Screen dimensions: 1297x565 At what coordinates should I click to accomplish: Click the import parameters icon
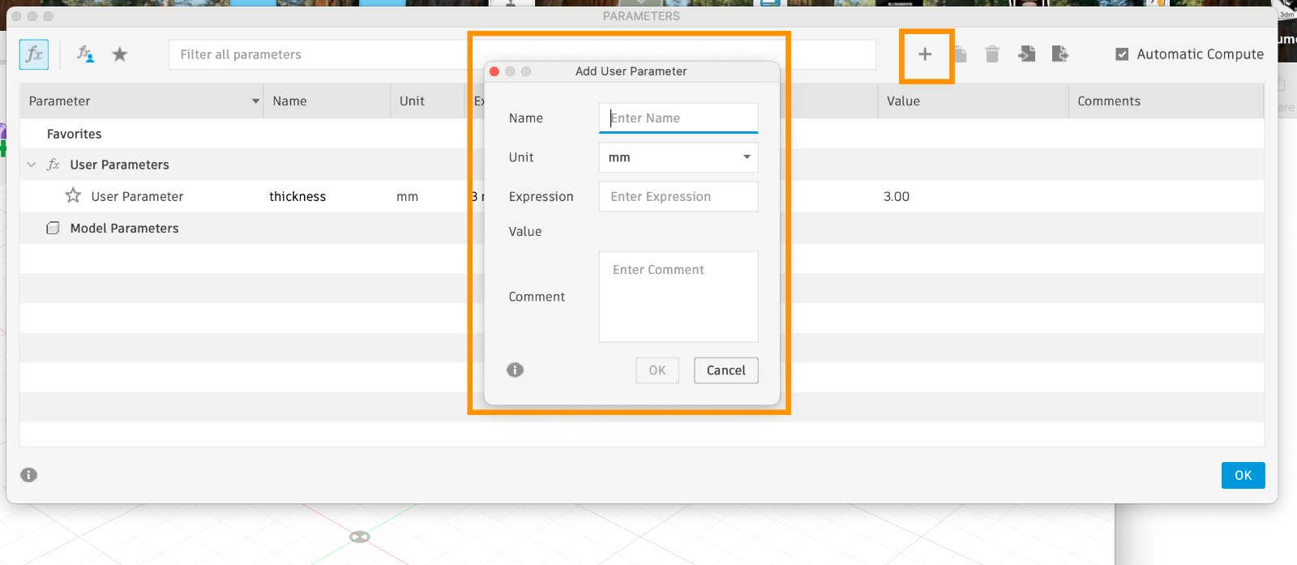pos(1026,54)
